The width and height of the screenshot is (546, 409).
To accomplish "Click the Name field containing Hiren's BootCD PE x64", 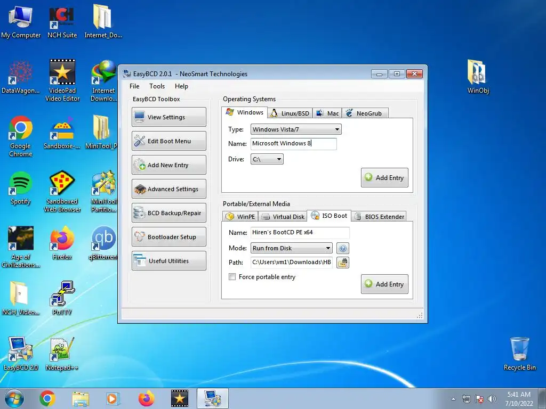I will [x=300, y=233].
